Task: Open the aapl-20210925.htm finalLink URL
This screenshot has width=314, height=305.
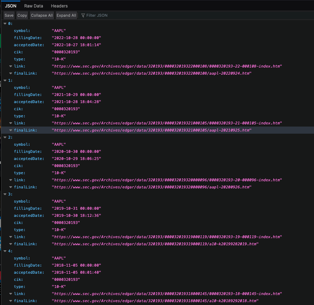Action: click(x=152, y=130)
